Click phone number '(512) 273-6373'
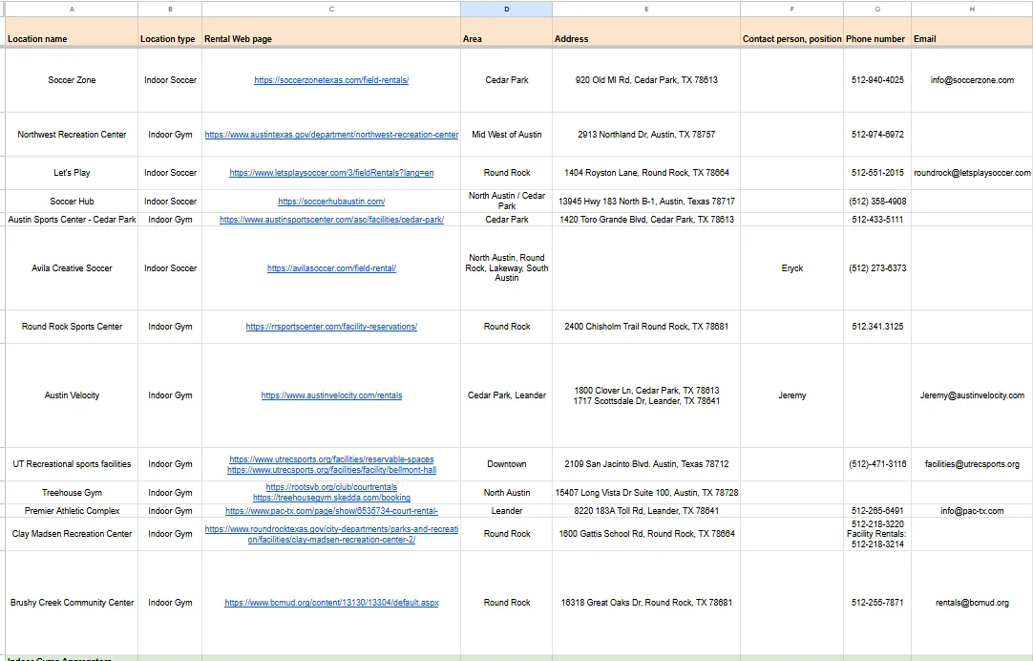This screenshot has width=1033, height=661. click(x=877, y=268)
